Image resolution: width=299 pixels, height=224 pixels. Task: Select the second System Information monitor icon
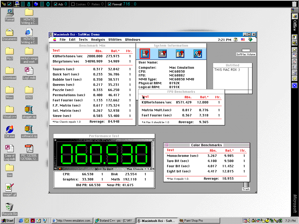162,53
